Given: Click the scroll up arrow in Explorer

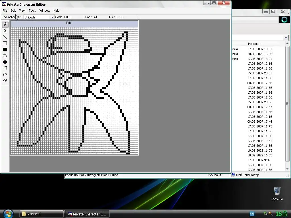Looking at the screenshot, I should (x=287, y=43).
